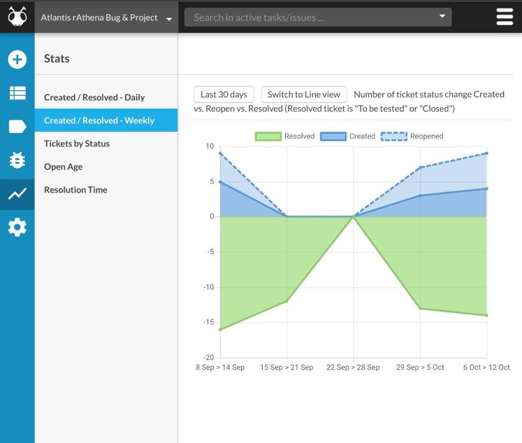Open the label tag icon in sidebar
Image resolution: width=522 pixels, height=443 pixels.
pyautogui.click(x=17, y=127)
